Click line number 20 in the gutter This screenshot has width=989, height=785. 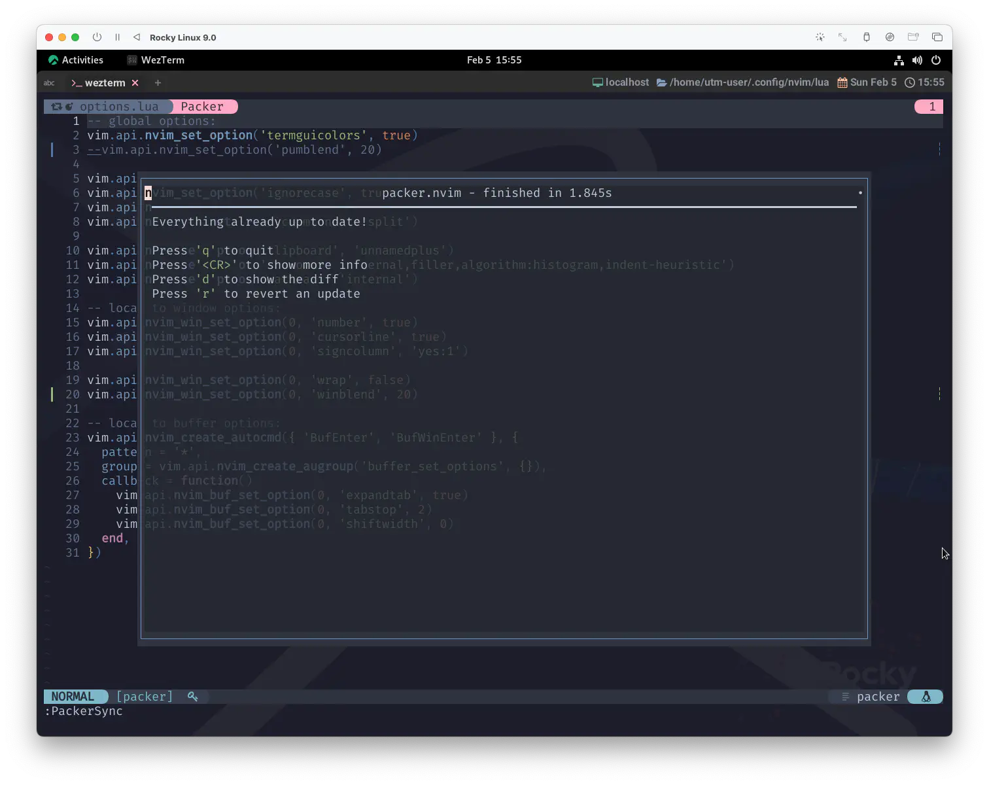point(73,394)
